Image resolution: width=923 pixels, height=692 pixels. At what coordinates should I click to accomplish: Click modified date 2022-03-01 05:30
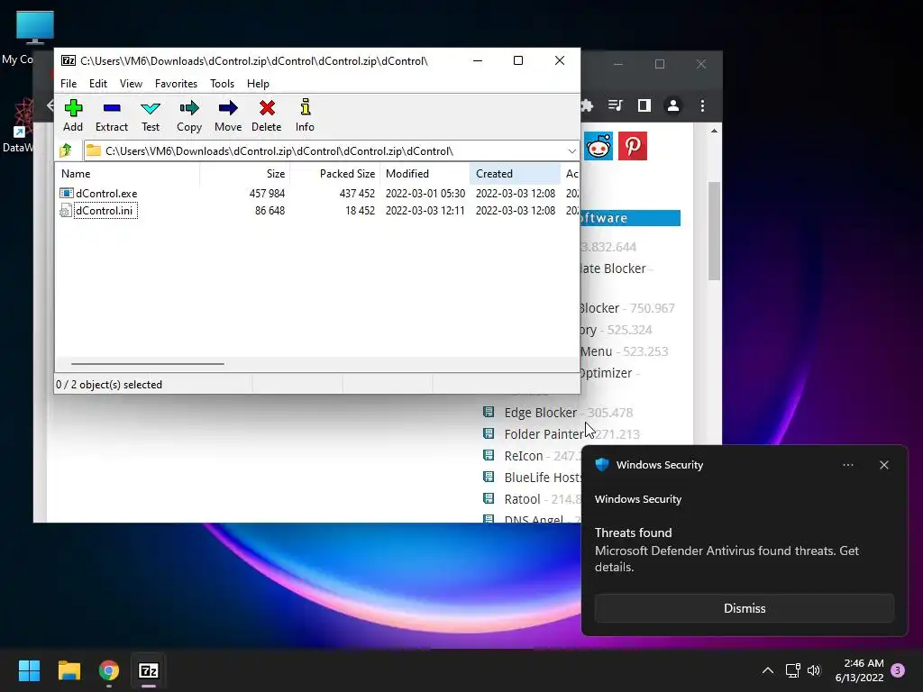click(425, 194)
